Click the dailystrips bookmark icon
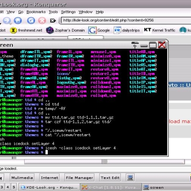This screenshot has height=191, width=191. point(117,30)
